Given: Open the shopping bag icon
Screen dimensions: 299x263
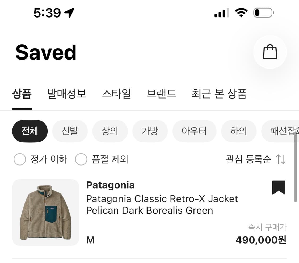Looking at the screenshot, I should tap(270, 52).
